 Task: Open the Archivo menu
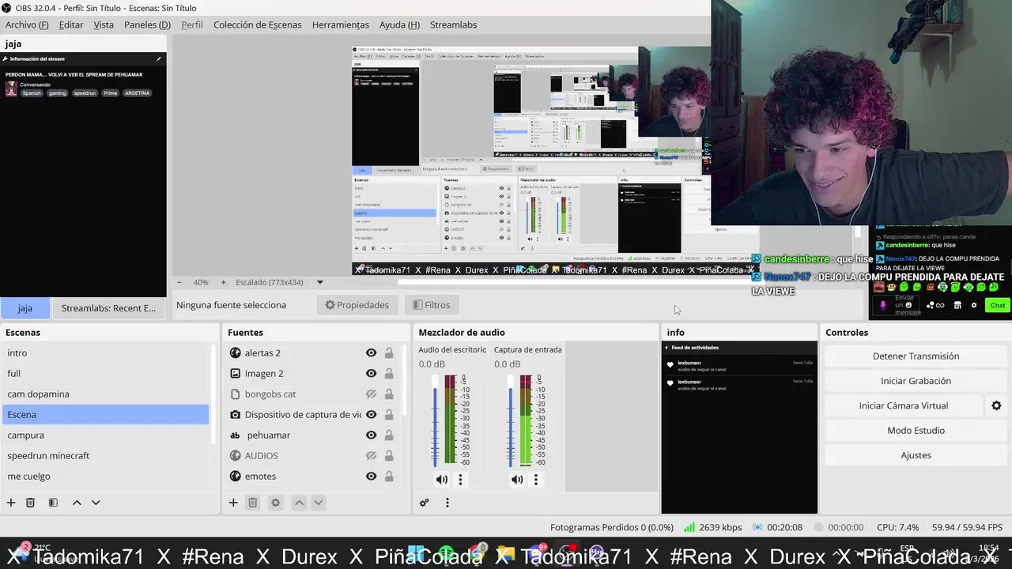click(x=27, y=24)
